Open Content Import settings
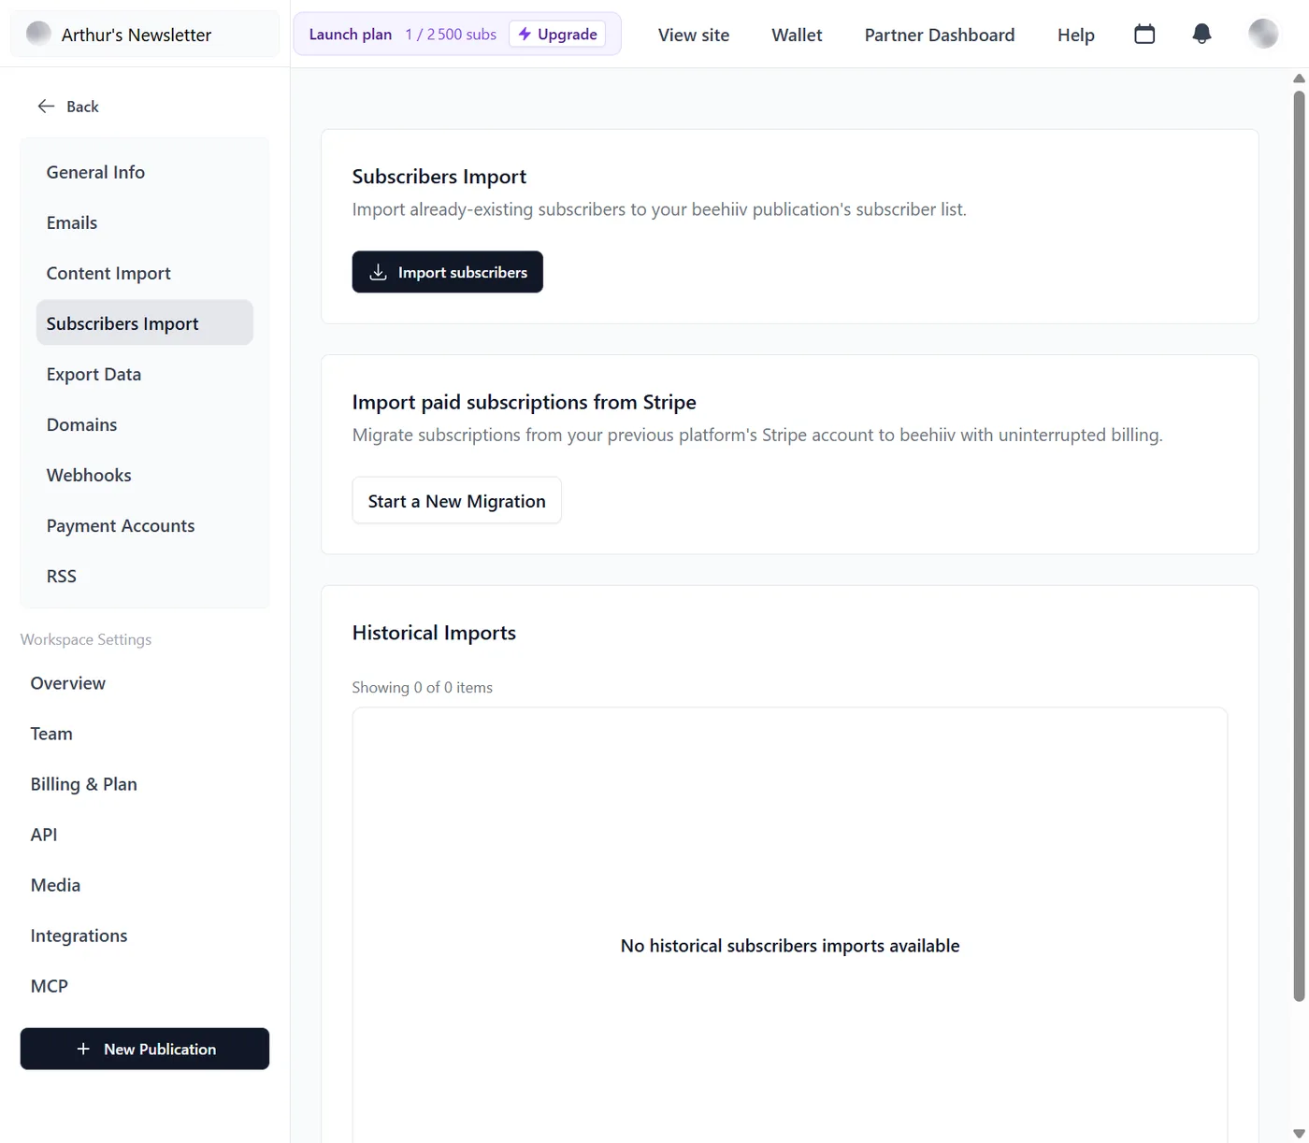 [144, 273]
